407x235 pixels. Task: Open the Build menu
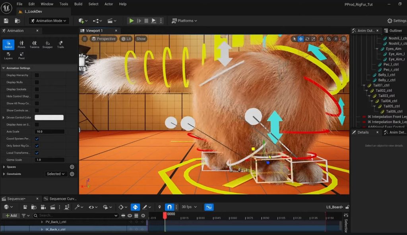(78, 4)
